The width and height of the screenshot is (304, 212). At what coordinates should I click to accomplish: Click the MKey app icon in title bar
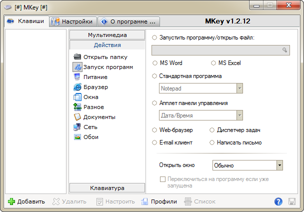[8, 7]
